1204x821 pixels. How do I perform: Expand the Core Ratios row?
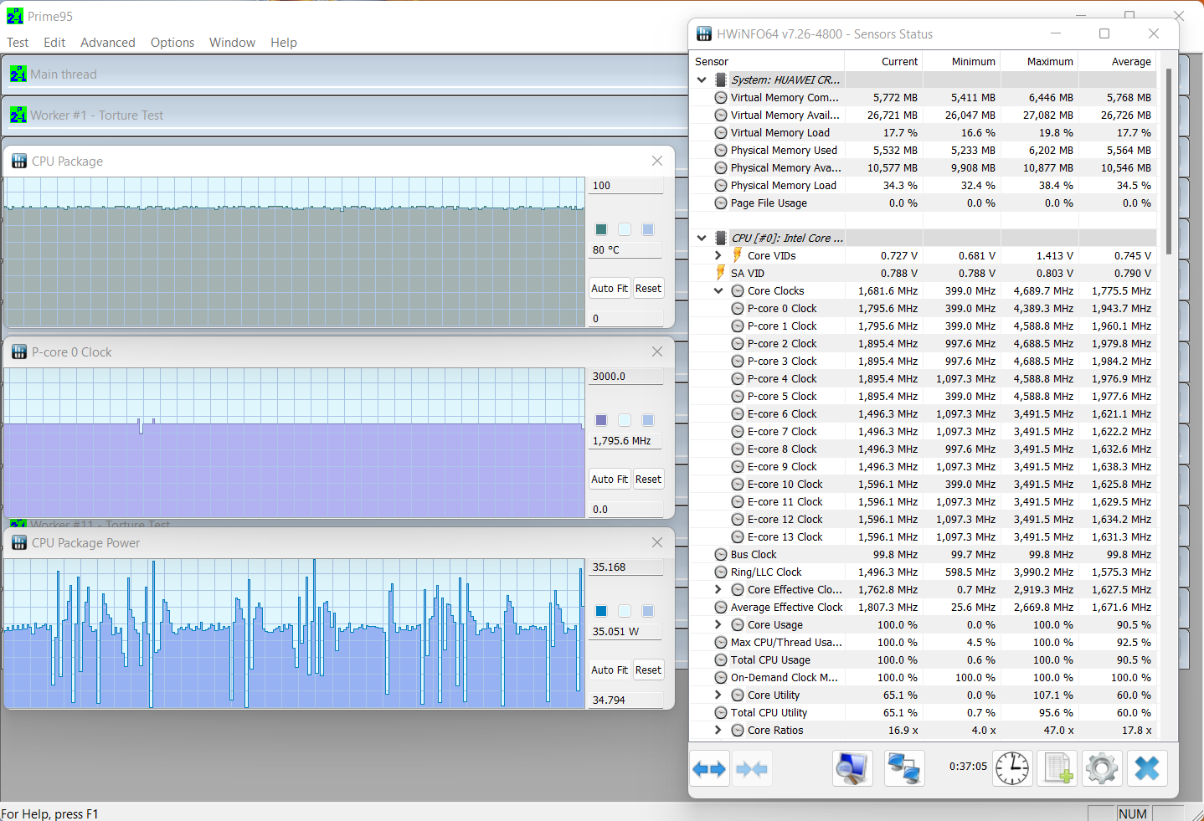pos(718,730)
